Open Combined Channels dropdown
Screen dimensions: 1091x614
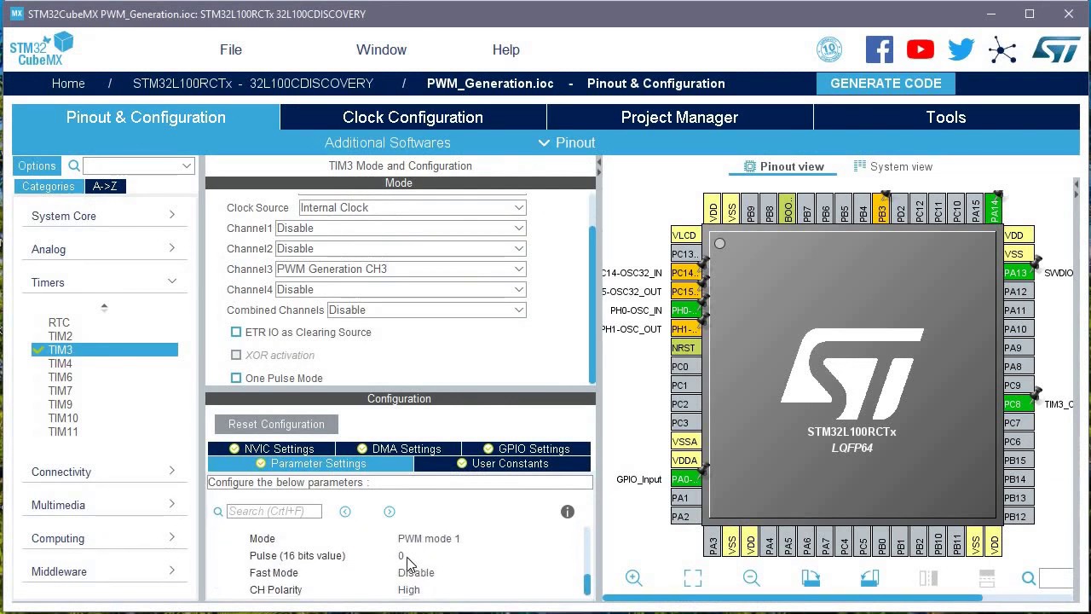426,310
